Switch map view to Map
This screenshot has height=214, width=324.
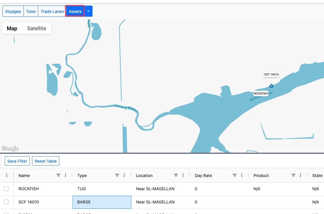tap(12, 28)
